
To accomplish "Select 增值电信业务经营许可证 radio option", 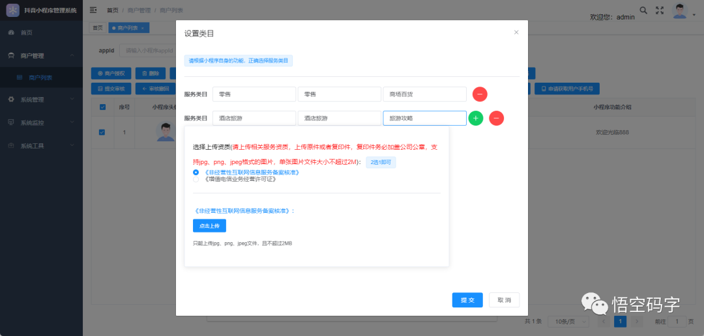I will point(196,180).
